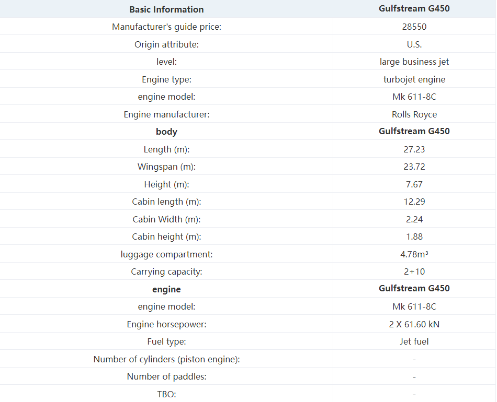
Task: Click the Height (m) row label
Action: [x=166, y=184]
